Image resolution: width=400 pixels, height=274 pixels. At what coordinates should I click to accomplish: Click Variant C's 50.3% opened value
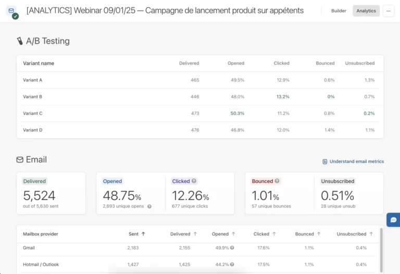coord(238,113)
